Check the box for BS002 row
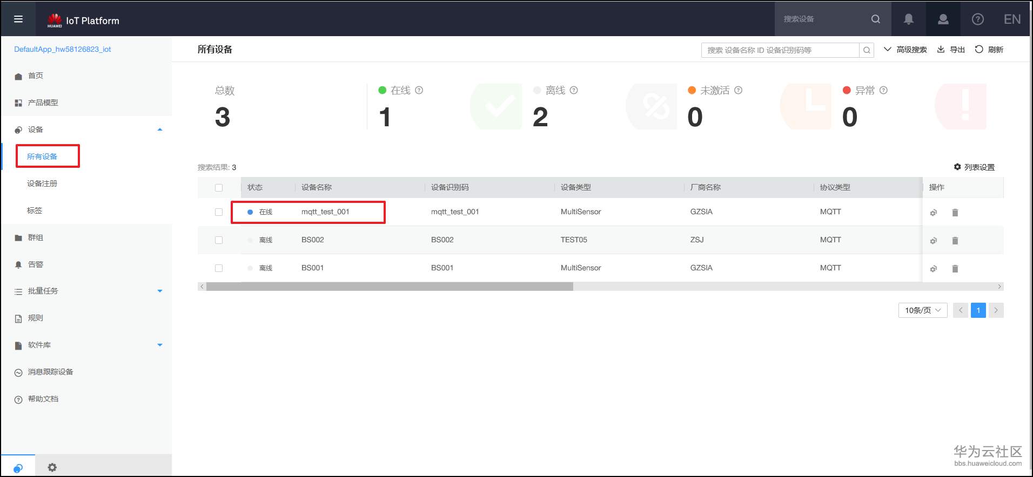 (x=219, y=240)
